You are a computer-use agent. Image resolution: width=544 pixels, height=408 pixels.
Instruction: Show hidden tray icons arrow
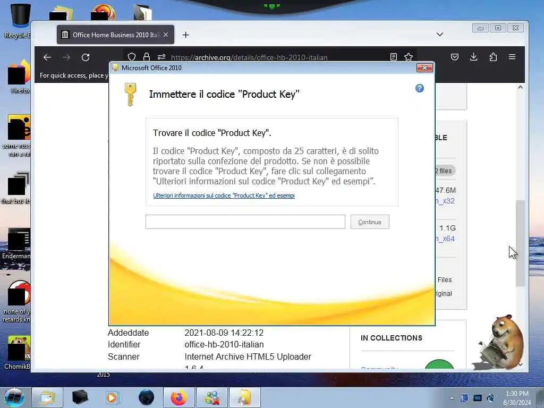pos(452,398)
